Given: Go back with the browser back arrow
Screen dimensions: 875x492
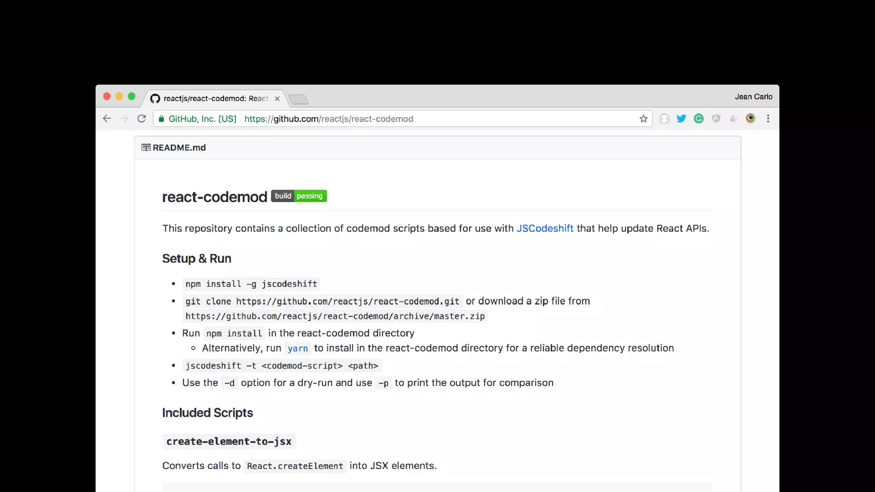Looking at the screenshot, I should (107, 119).
